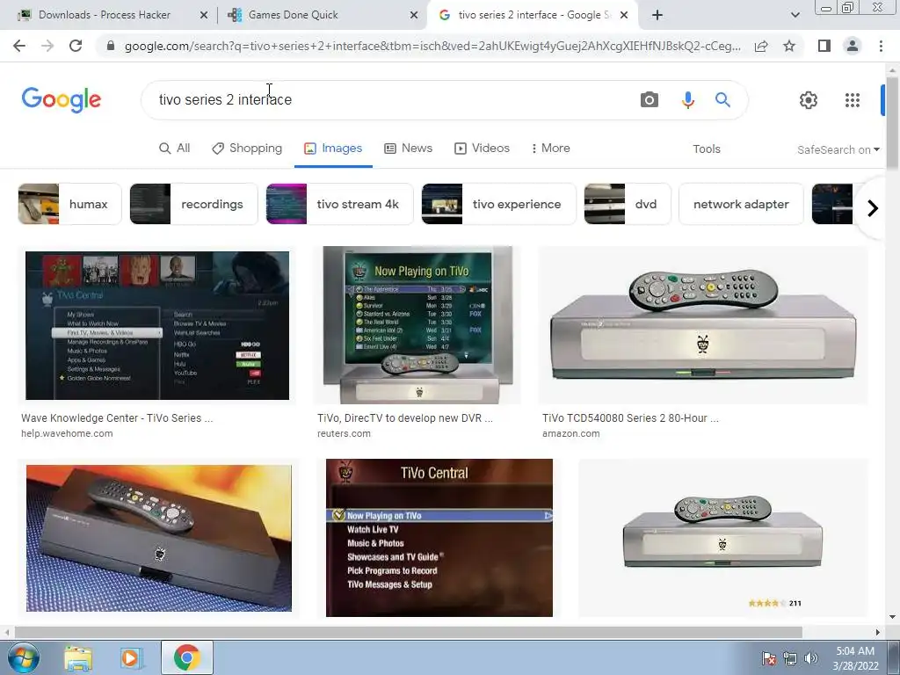Filter by network adapter chip
The width and height of the screenshot is (900, 675).
(x=741, y=204)
